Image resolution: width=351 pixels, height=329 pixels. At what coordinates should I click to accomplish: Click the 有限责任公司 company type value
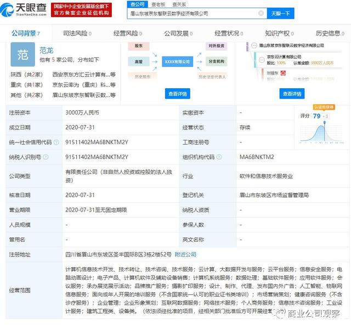(x=118, y=176)
